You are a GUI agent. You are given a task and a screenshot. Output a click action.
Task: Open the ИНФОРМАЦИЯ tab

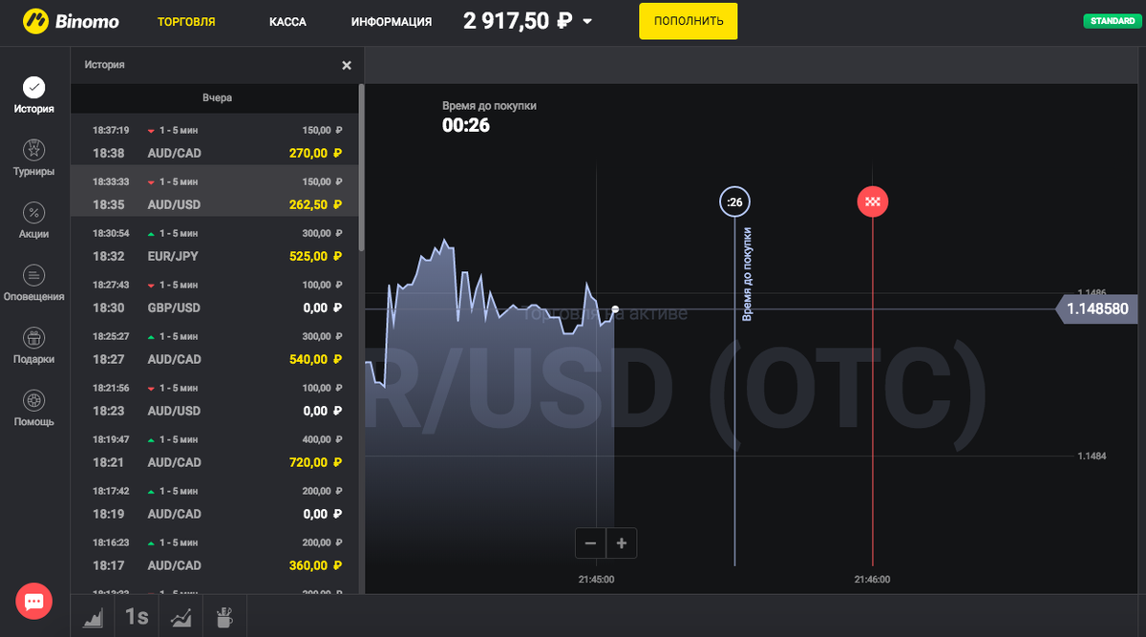pos(392,21)
